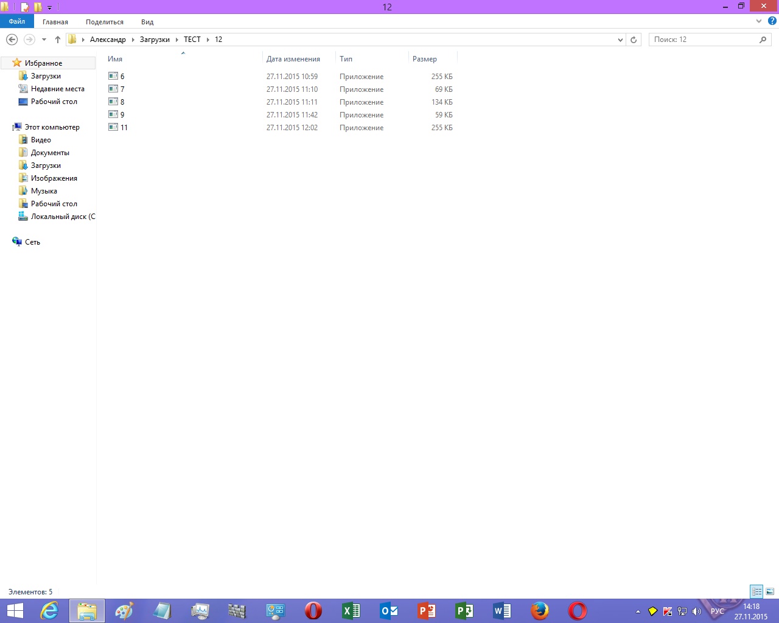Viewport: 779px width, 623px height.
Task: Open Notepad from the taskbar
Action: pos(162,610)
